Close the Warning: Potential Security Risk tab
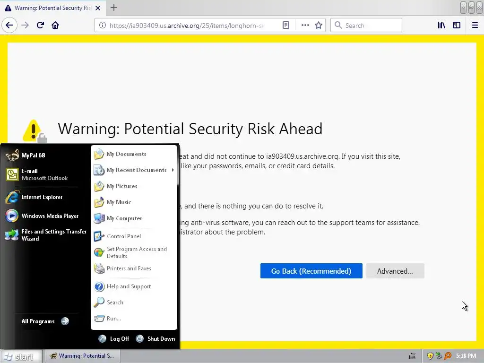484x363 pixels. [x=98, y=8]
